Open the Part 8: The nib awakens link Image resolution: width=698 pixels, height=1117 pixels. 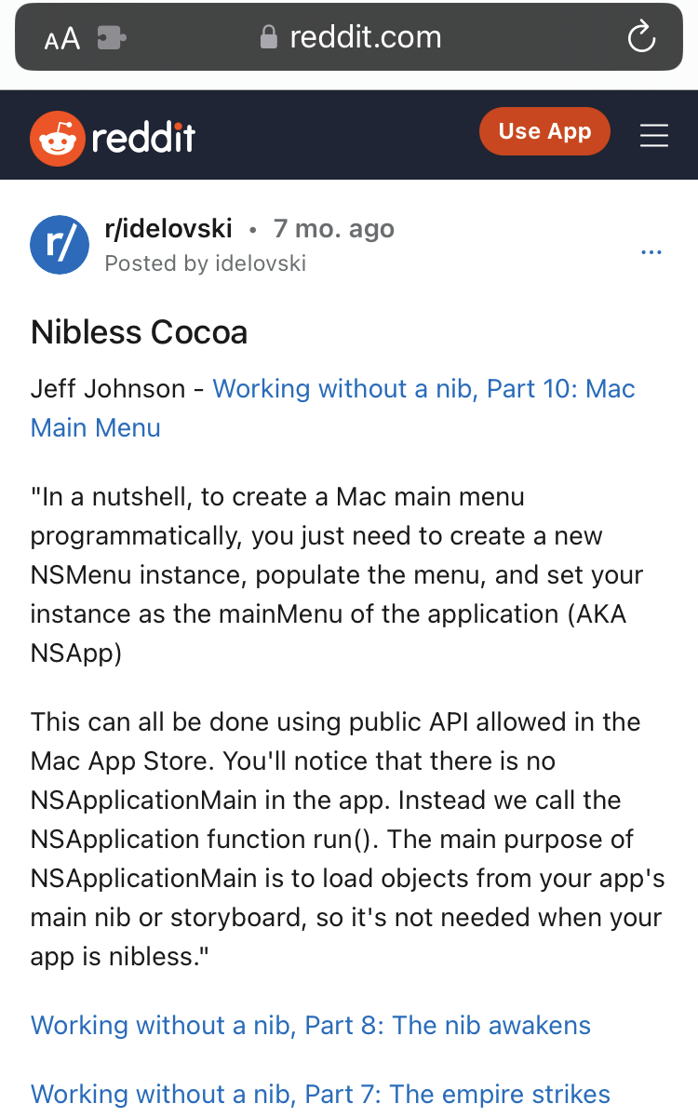[x=311, y=1025]
